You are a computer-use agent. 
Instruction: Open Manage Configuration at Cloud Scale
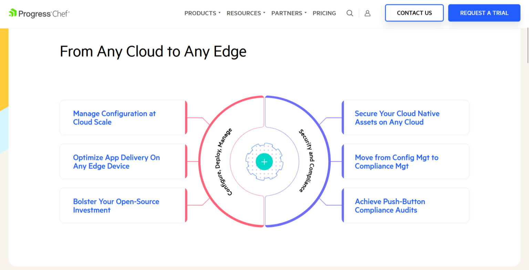(x=114, y=117)
